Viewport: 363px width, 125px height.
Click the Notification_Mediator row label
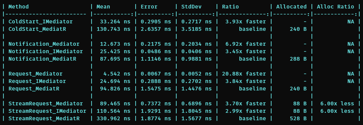44,44
